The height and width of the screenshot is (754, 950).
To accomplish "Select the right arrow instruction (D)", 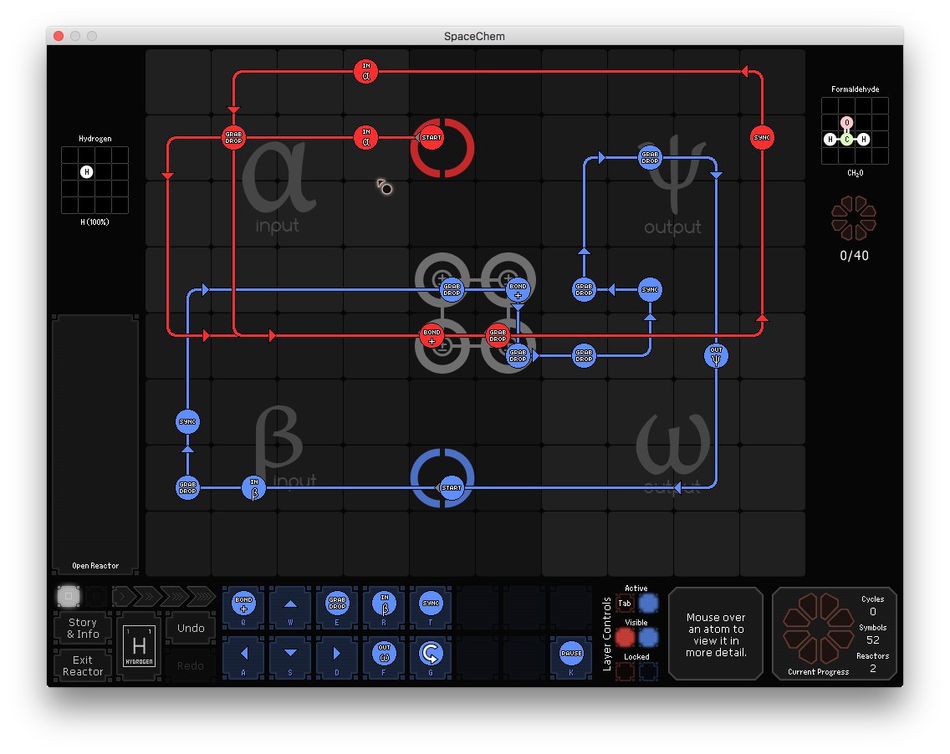I will tap(337, 657).
